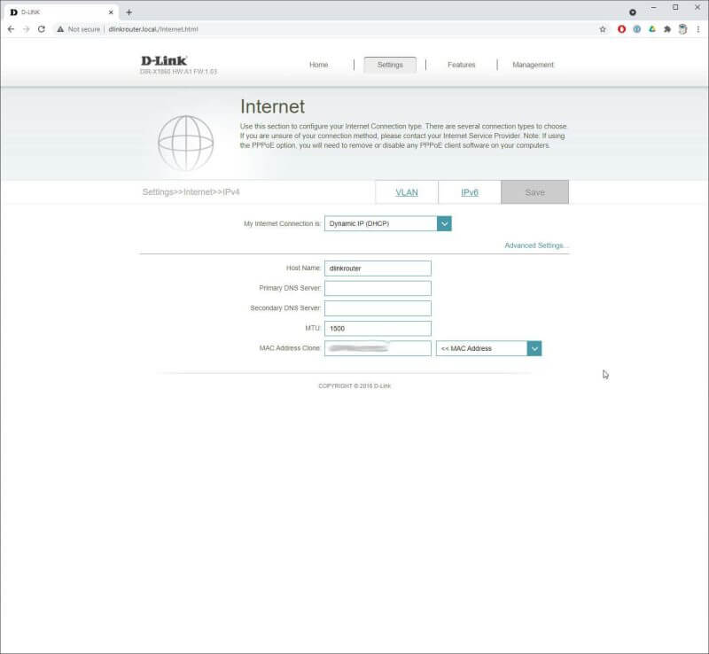The width and height of the screenshot is (709, 654).
Task: Open the Chrome three-dot menu
Action: tap(698, 29)
